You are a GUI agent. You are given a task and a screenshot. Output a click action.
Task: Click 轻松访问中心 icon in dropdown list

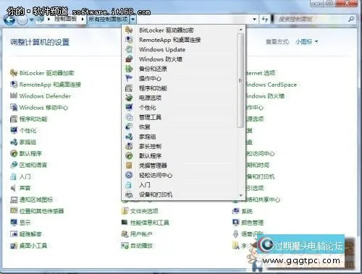(x=129, y=175)
